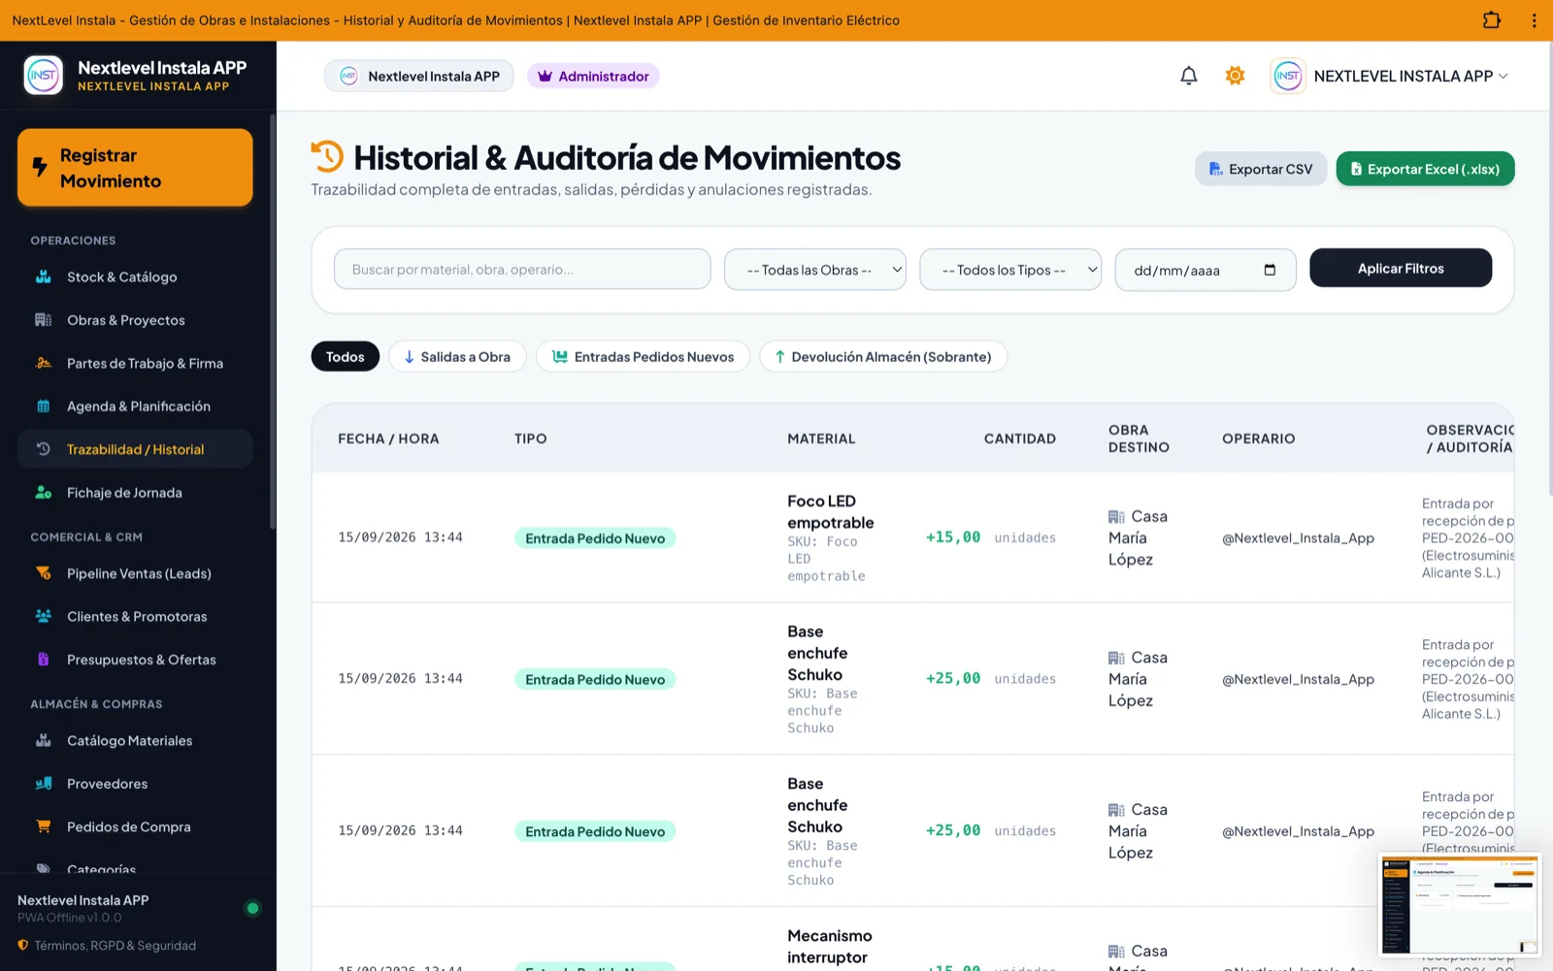Open the Todos los Tipos dropdown
The height and width of the screenshot is (971, 1553).
[x=1010, y=270]
